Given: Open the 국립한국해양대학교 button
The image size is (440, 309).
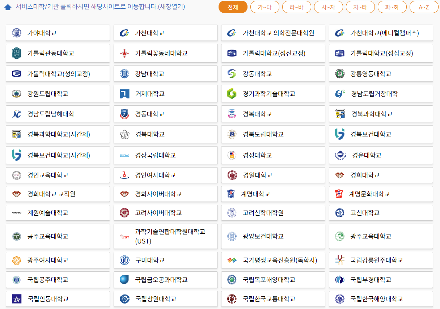Looking at the screenshot, I should pyautogui.click(x=381, y=299).
